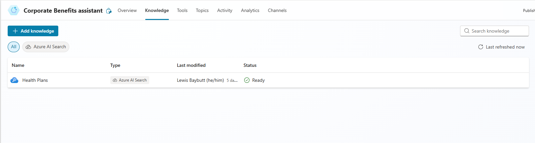Screen dimensions: 535x143
Task: Click the green Ready status checkmark
Action: 247,80
